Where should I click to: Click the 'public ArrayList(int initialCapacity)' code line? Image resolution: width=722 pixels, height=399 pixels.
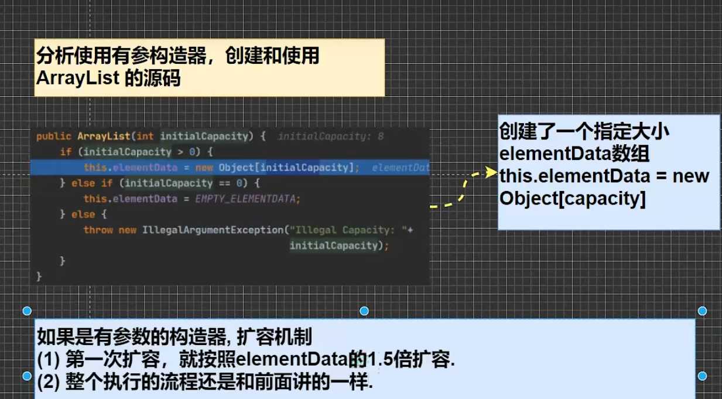click(150, 137)
